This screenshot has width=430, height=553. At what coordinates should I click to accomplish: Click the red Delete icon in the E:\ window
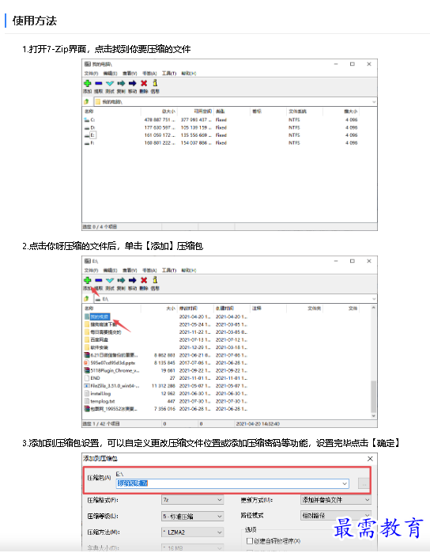(x=144, y=280)
